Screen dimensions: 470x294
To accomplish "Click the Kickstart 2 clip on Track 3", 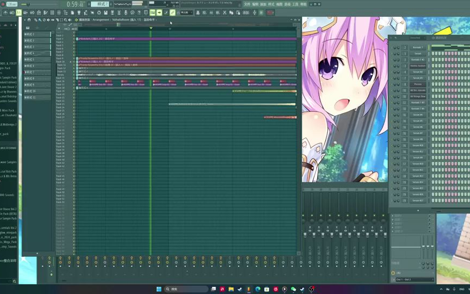I will tap(186, 39).
